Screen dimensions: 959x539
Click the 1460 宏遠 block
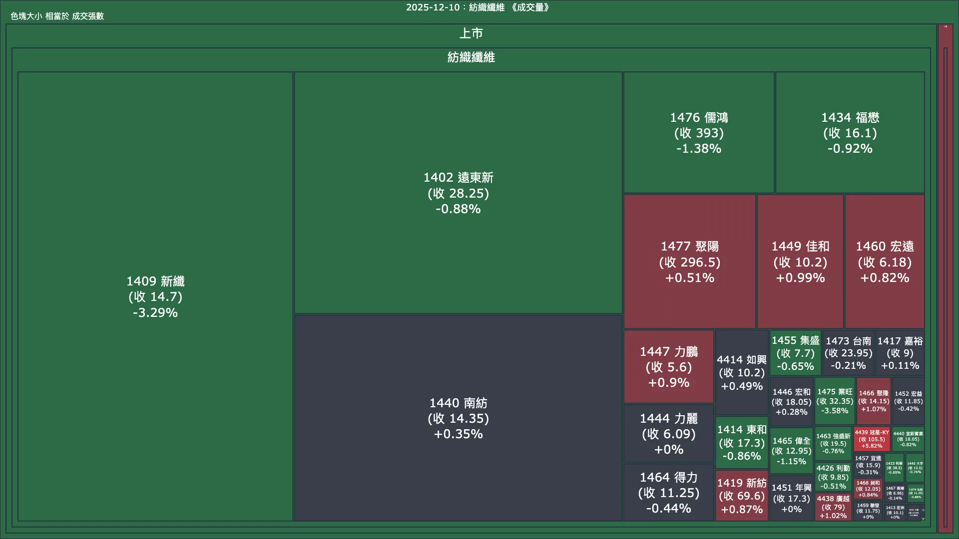tap(885, 262)
